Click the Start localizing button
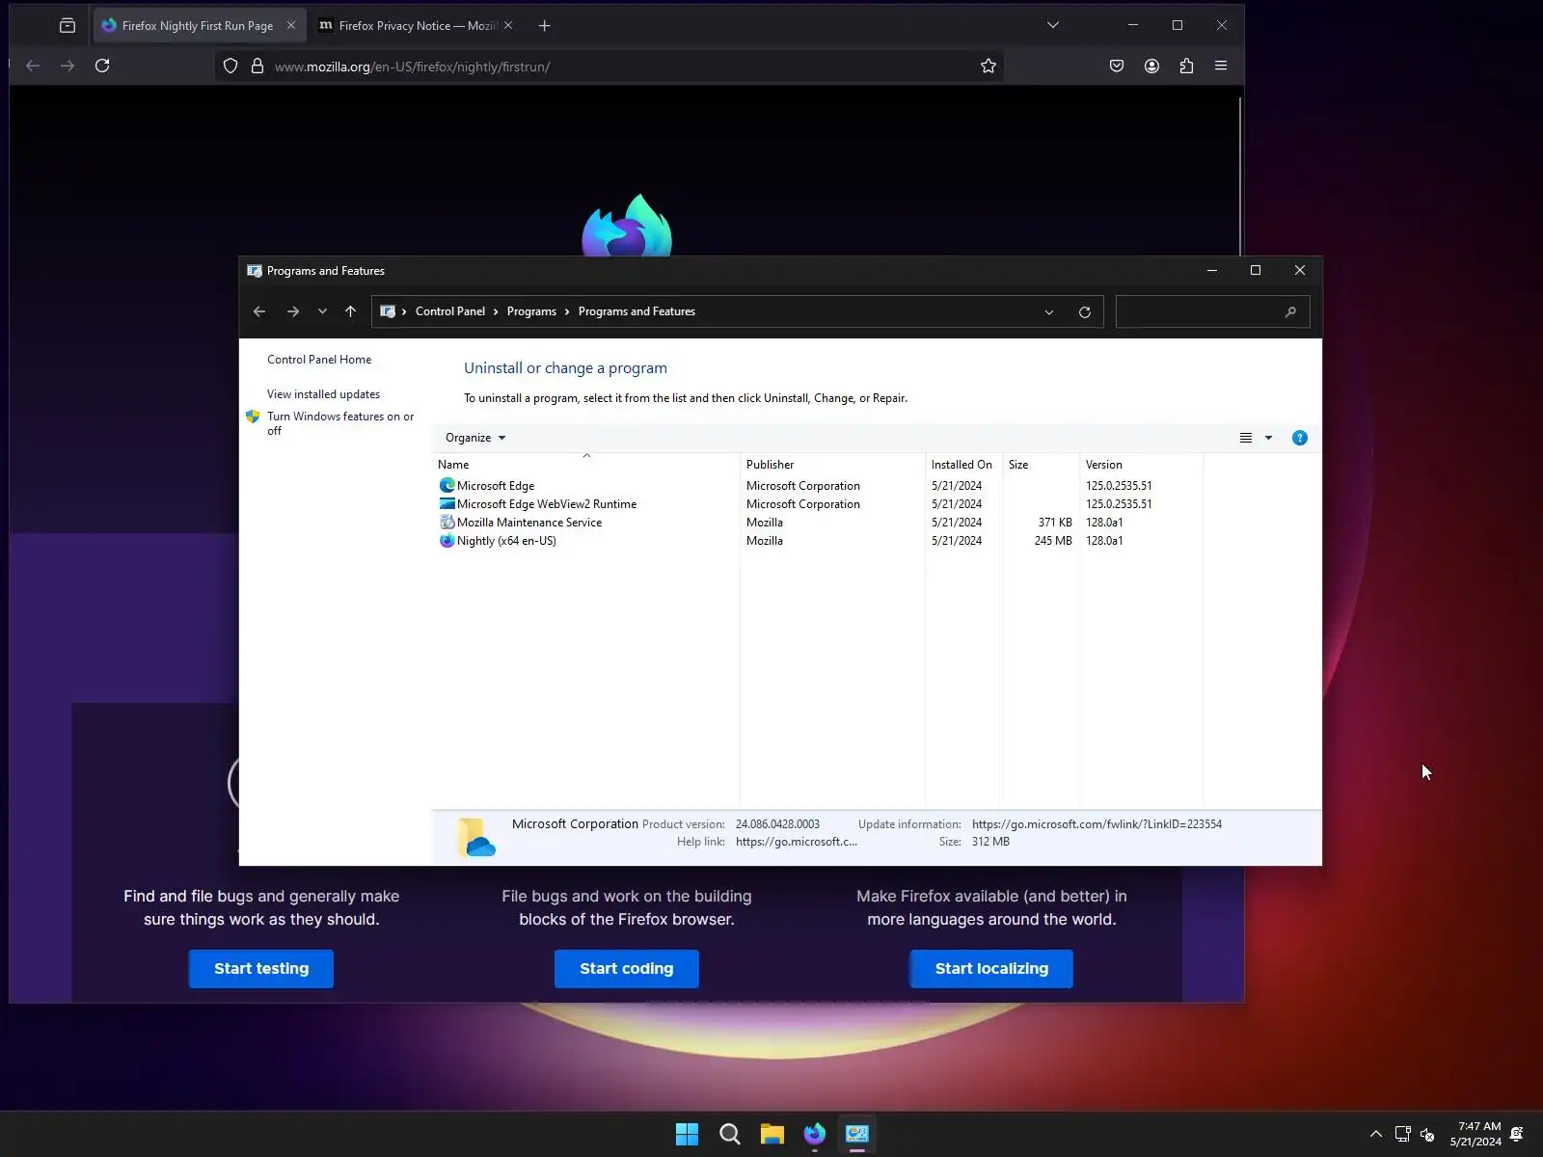This screenshot has height=1157, width=1543. tap(991, 969)
